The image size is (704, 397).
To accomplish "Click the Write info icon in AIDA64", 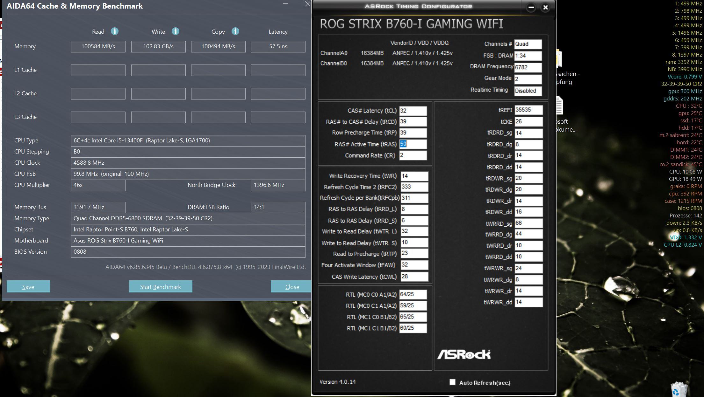I will (x=176, y=31).
